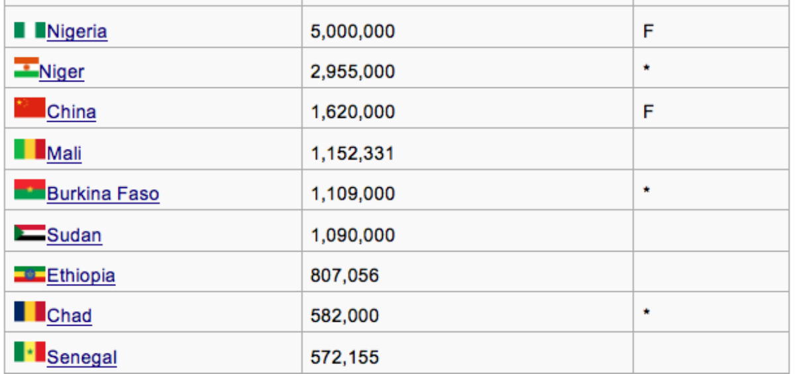Open the Sudan link
This screenshot has width=795, height=374.
pos(74,235)
